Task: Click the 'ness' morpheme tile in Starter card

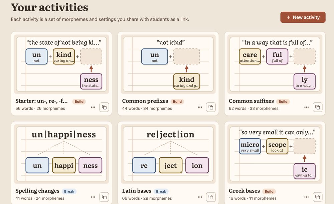Action: point(91,81)
